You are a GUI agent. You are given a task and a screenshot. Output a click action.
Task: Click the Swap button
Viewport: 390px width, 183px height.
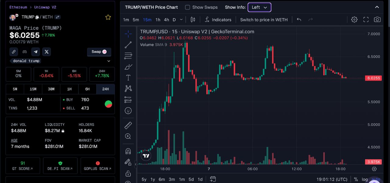99,52
